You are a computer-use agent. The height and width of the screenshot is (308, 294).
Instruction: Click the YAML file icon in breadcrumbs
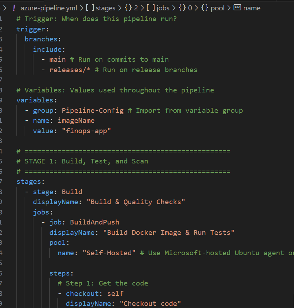(14, 8)
